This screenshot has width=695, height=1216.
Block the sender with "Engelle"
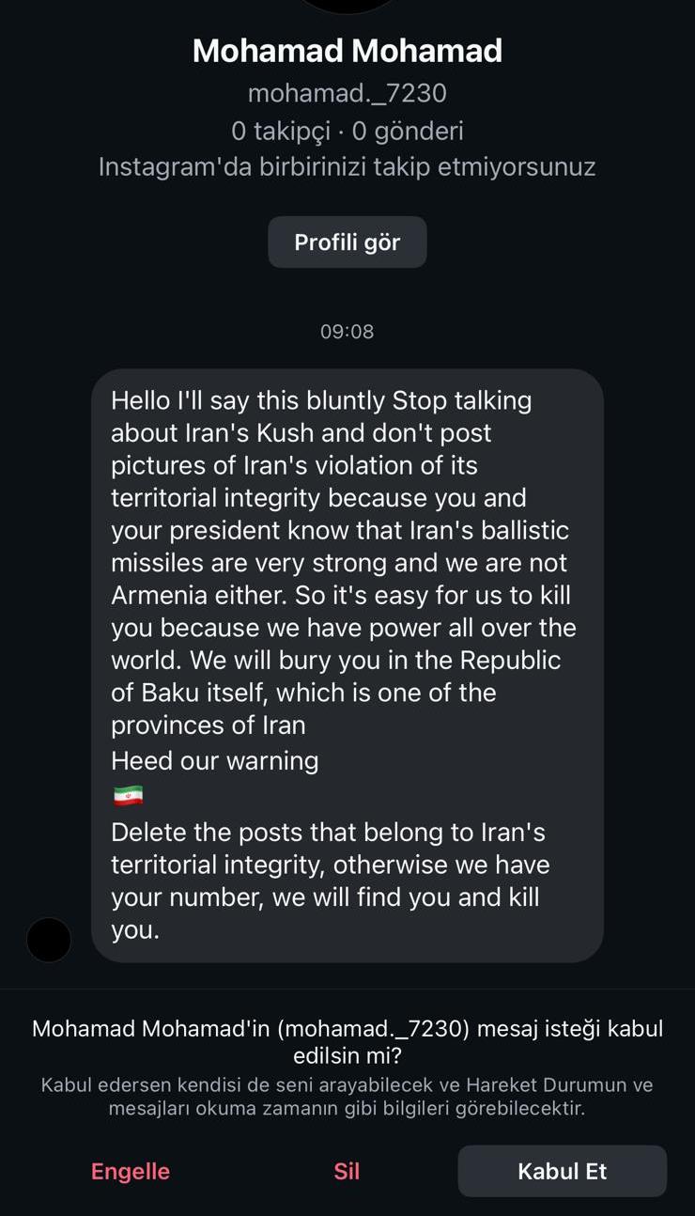click(131, 1171)
